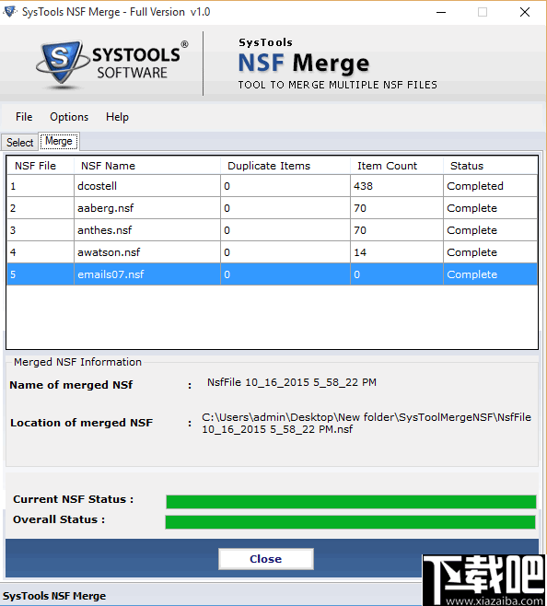Click the Status column header
This screenshot has width=547, height=606.
click(x=490, y=166)
